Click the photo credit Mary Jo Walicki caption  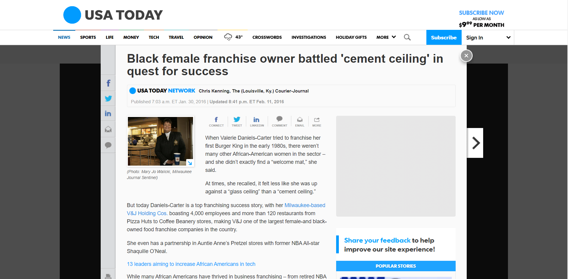[159, 175]
